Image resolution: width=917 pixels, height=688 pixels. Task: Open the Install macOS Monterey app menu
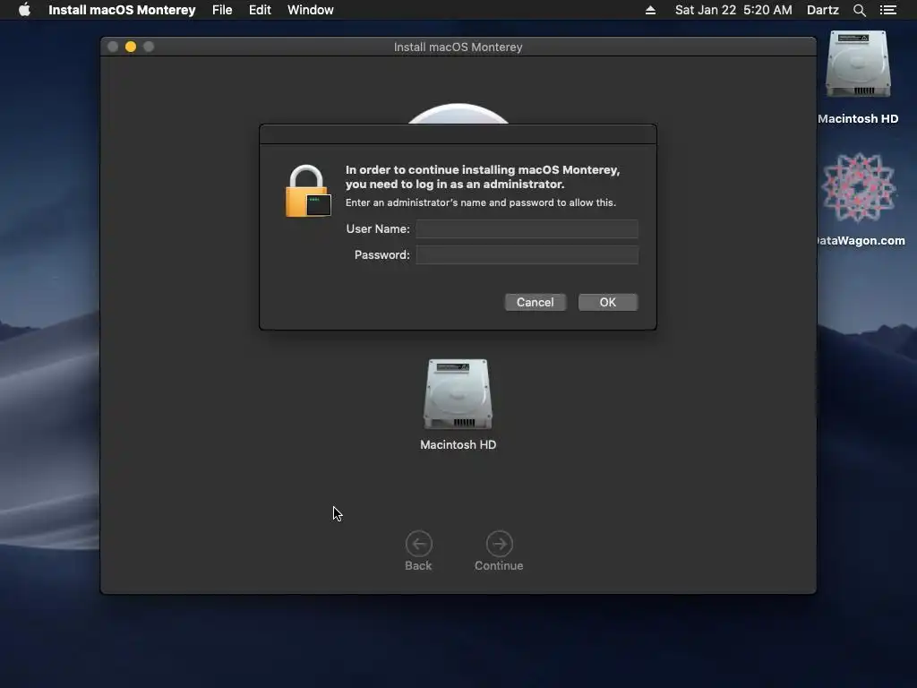click(x=122, y=10)
